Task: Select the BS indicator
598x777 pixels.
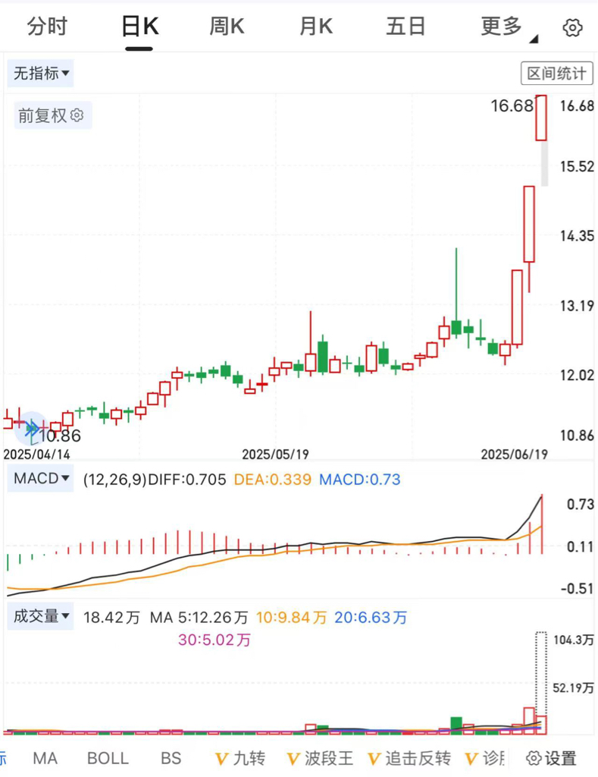Action: [171, 758]
